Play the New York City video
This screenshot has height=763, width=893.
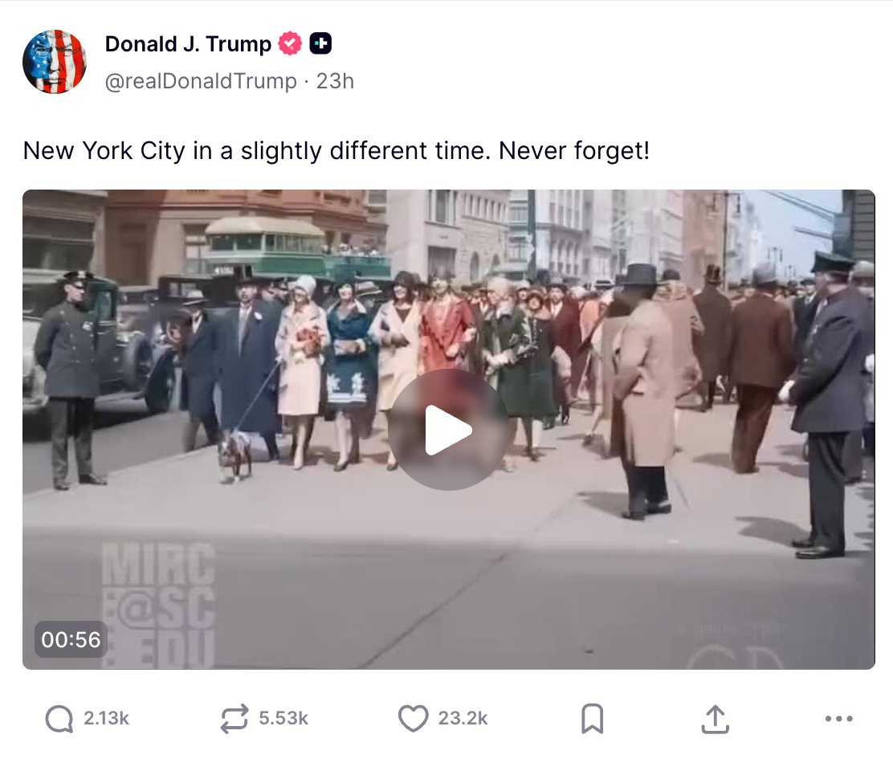pyautogui.click(x=449, y=430)
